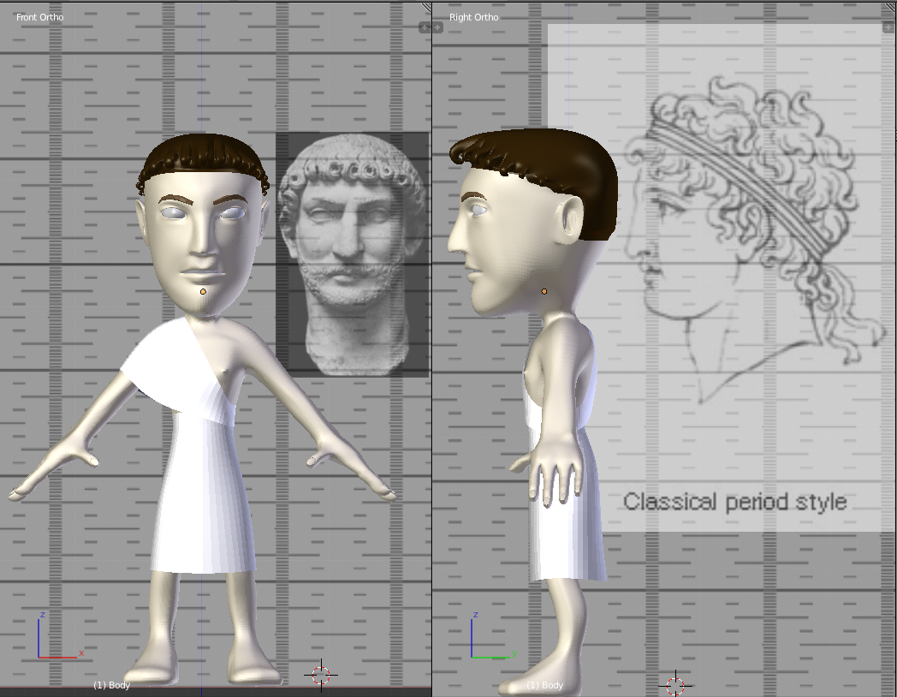Image resolution: width=897 pixels, height=697 pixels.
Task: Click the Right Ortho corner split widget
Action: point(891,7)
